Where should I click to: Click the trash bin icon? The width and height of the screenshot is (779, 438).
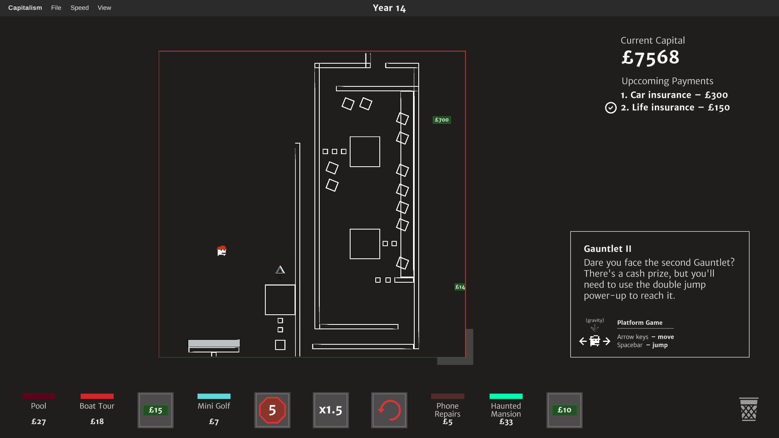coord(749,409)
